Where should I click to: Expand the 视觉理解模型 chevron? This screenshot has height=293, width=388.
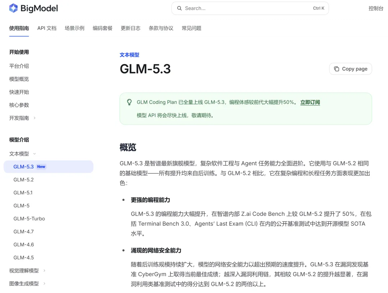coord(44,270)
